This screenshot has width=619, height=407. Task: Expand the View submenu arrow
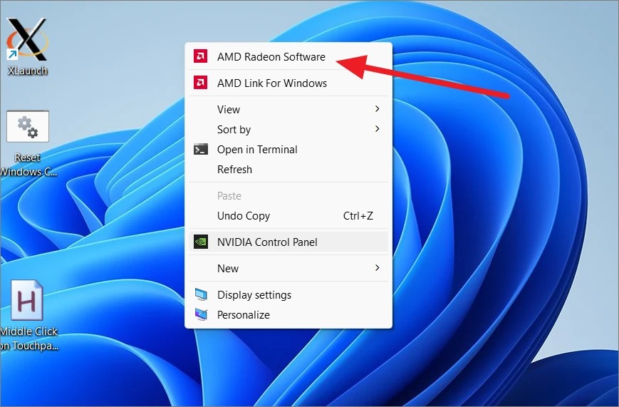(x=377, y=108)
